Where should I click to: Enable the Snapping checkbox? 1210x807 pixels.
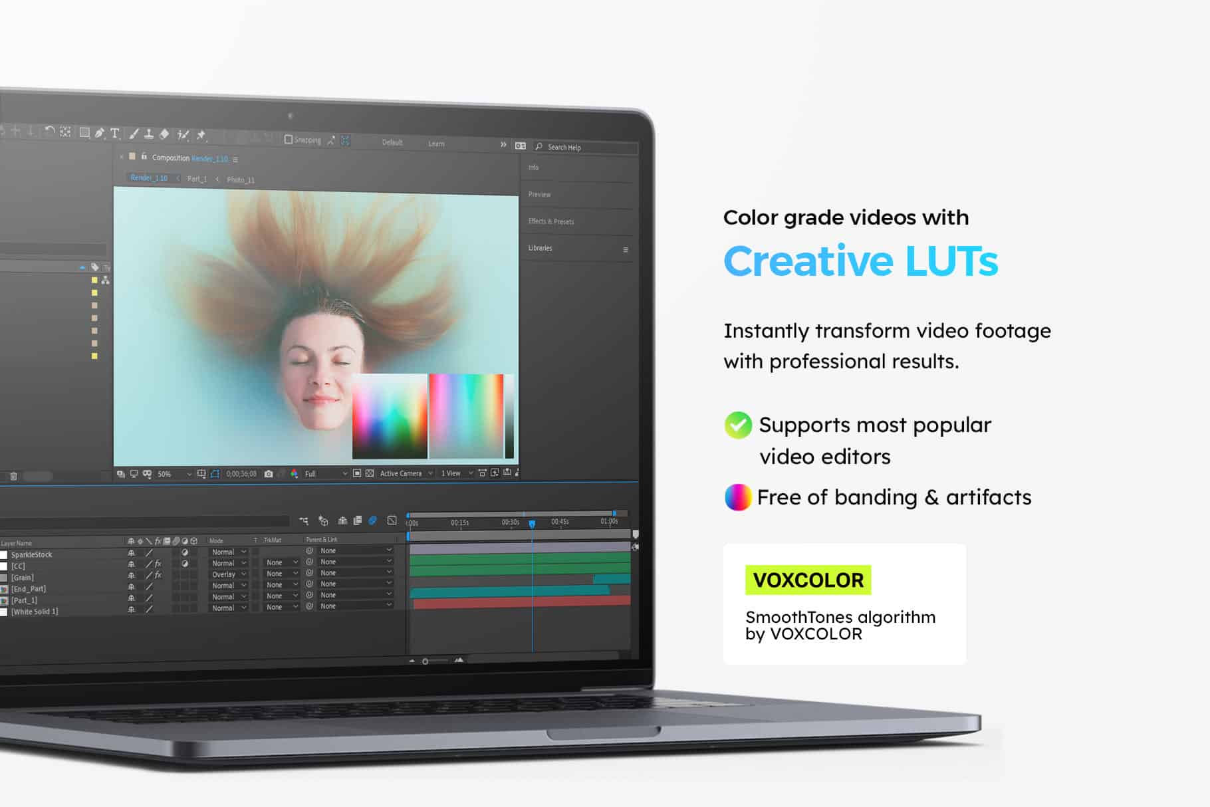click(x=288, y=140)
